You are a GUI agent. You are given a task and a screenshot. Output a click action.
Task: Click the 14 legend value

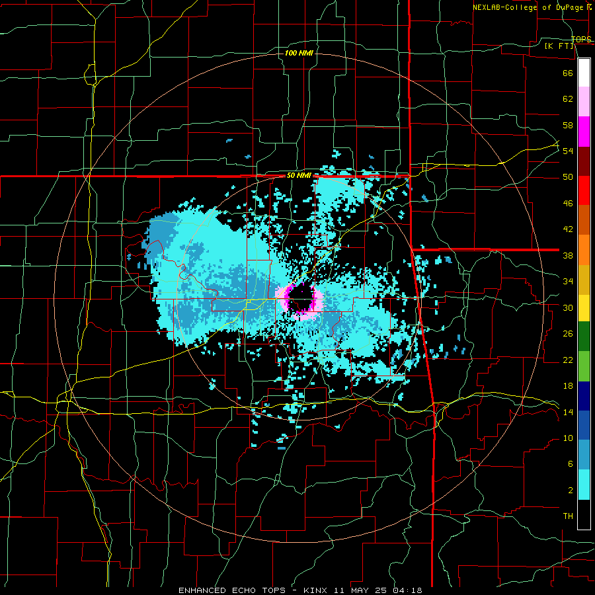tap(568, 412)
